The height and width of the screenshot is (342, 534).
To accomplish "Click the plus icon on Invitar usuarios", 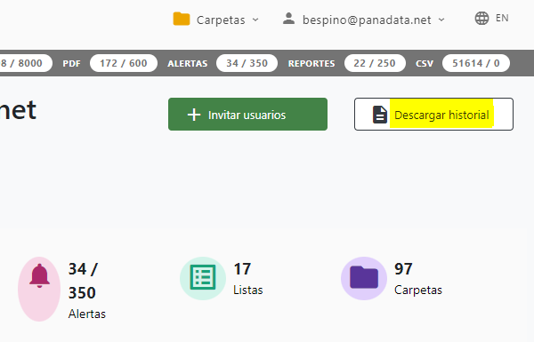I will click(x=194, y=115).
